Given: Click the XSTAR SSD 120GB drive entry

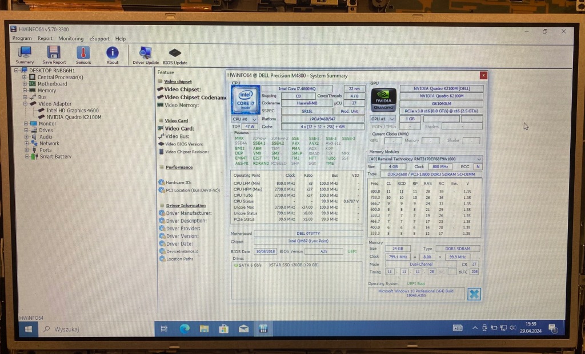Looking at the screenshot, I should [x=294, y=265].
